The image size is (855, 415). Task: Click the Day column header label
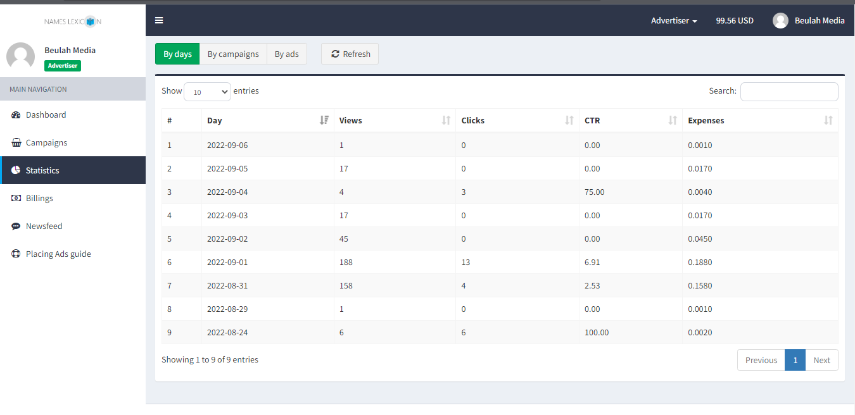pos(215,120)
